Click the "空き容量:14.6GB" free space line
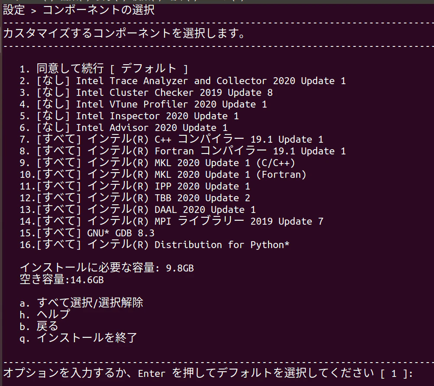The width and height of the screenshot is (434, 386). (62, 280)
